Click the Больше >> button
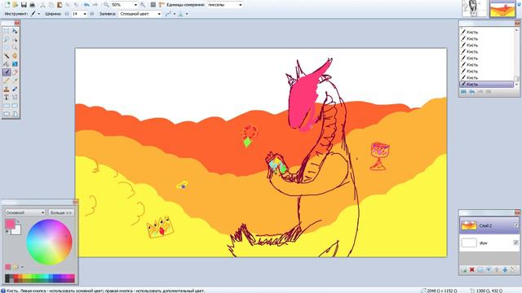Viewport: 522px width, 293px height. pyautogui.click(x=61, y=212)
